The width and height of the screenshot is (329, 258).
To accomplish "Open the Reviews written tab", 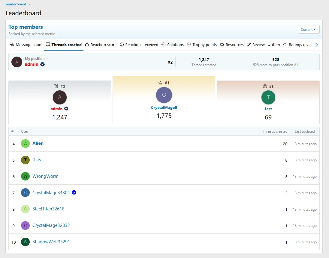I will (x=263, y=45).
